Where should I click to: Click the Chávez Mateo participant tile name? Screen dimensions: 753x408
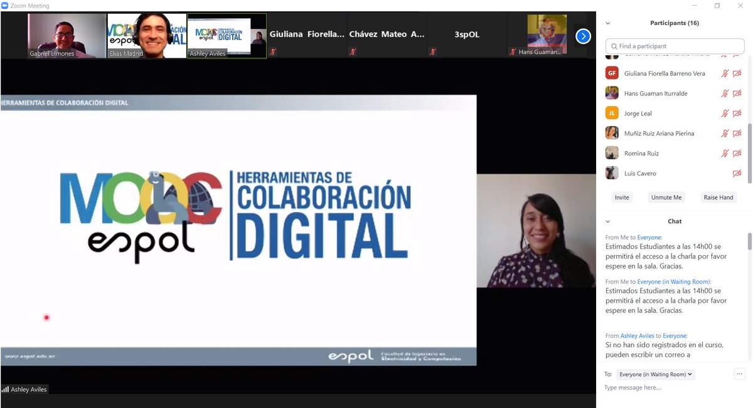387,34
